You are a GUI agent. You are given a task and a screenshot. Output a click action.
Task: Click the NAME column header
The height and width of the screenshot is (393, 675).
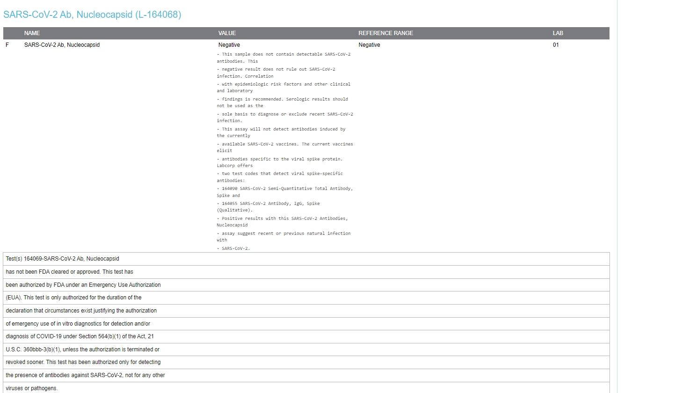coord(32,33)
